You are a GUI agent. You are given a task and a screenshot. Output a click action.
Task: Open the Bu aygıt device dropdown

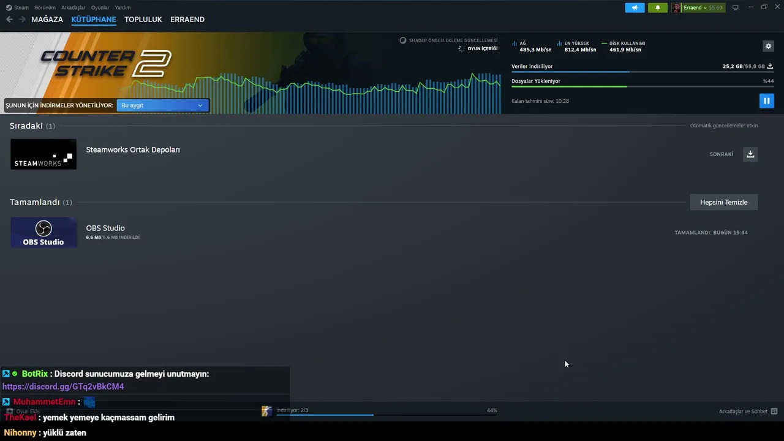pos(162,105)
